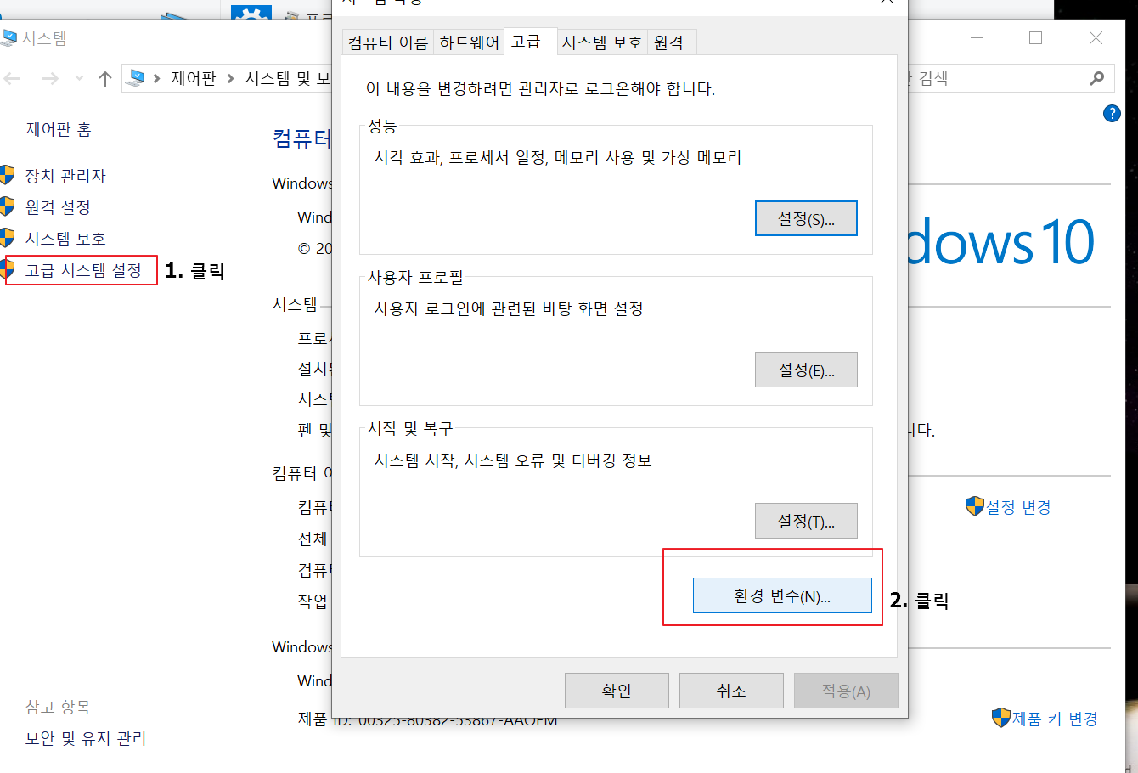Image resolution: width=1138 pixels, height=773 pixels.
Task: Cancel the dialog with 취소
Action: (731, 691)
